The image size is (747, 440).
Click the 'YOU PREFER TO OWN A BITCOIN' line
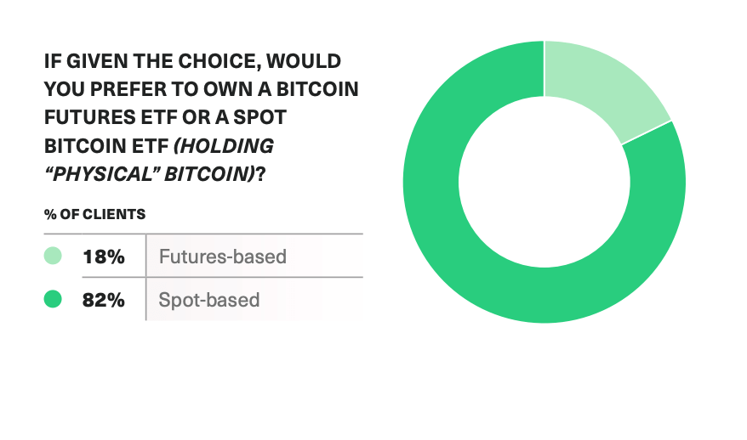(x=201, y=89)
